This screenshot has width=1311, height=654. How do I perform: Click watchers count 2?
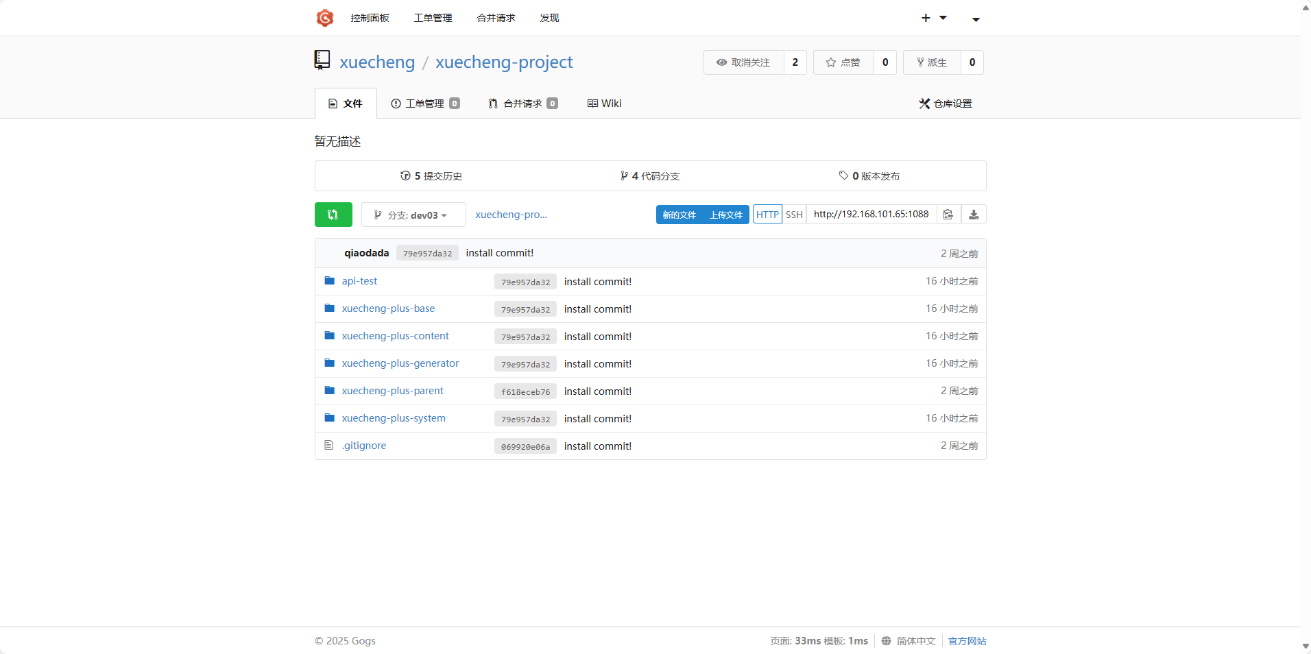(795, 62)
